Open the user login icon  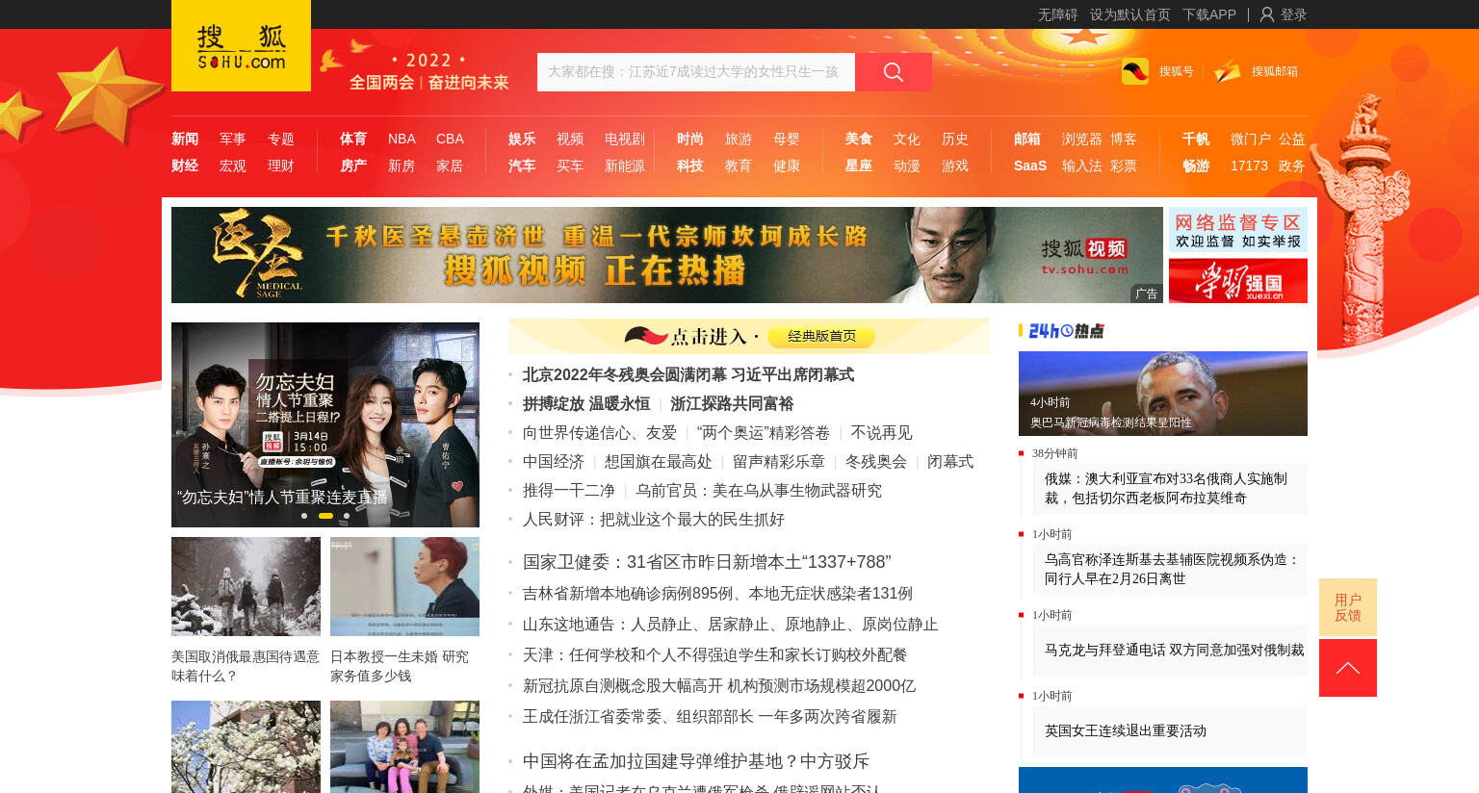pyautogui.click(x=1267, y=14)
